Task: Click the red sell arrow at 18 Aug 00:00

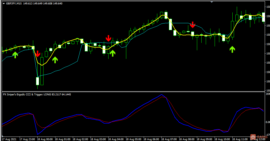Action: [x=38, y=54]
